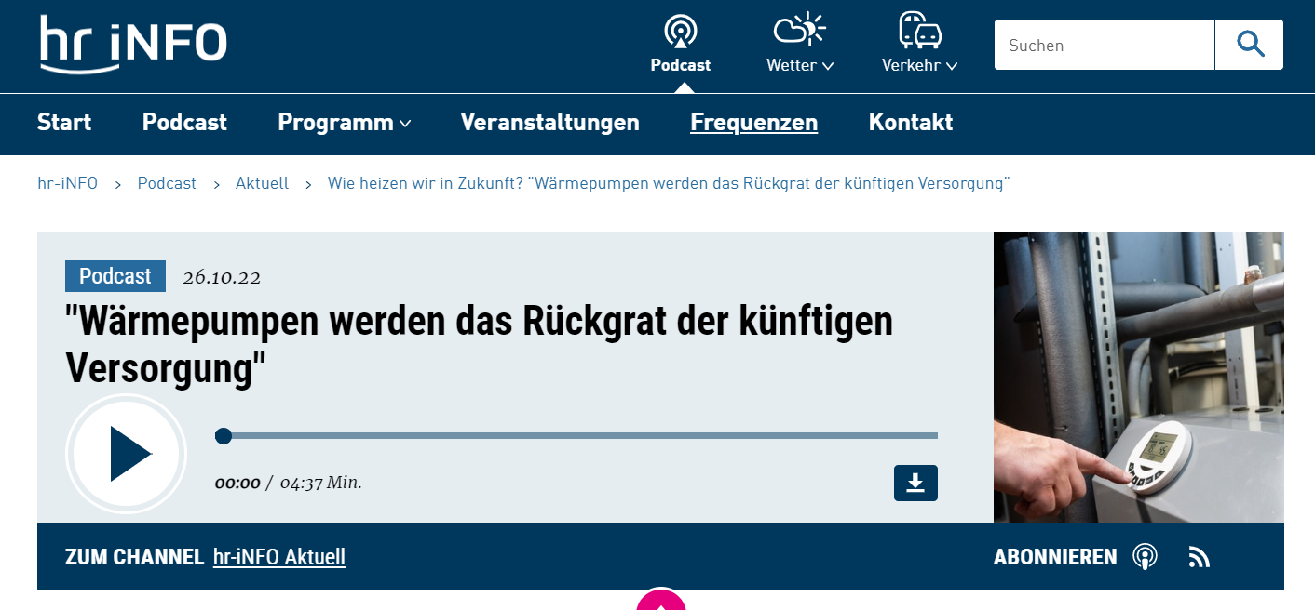Click the date 26.10.22

(222, 277)
